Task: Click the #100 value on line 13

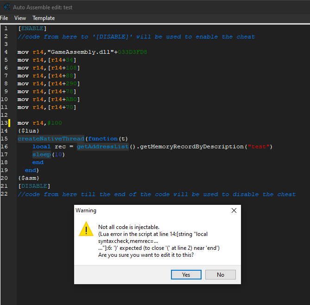Action: tap(54, 123)
